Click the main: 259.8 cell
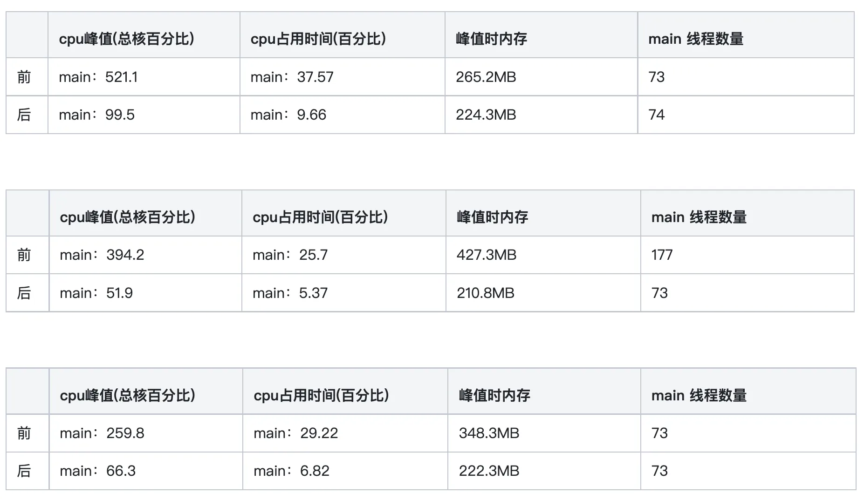Image resolution: width=864 pixels, height=500 pixels. click(x=102, y=433)
